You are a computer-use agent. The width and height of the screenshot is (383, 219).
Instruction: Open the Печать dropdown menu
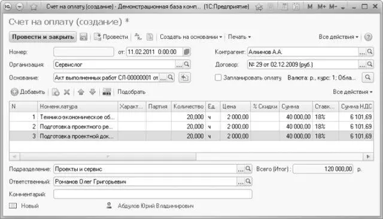tap(239, 37)
